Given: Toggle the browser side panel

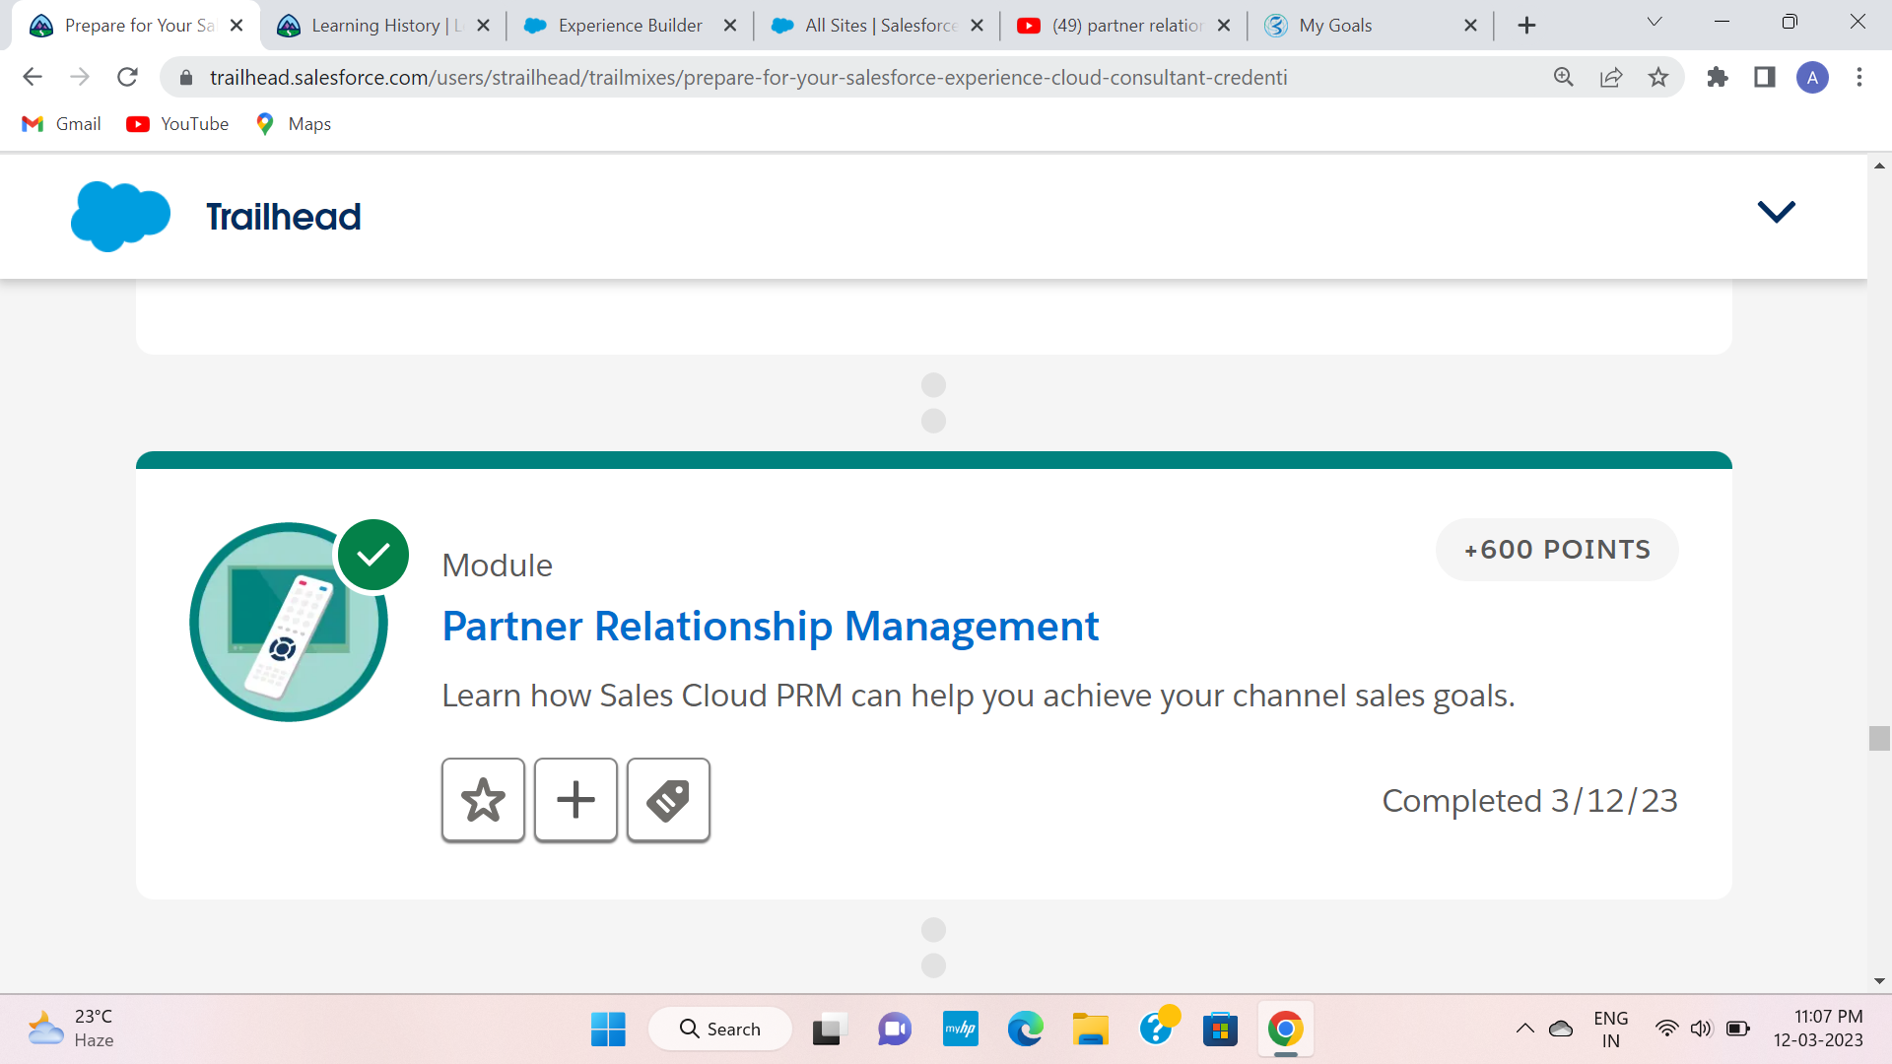Looking at the screenshot, I should coord(1765,77).
